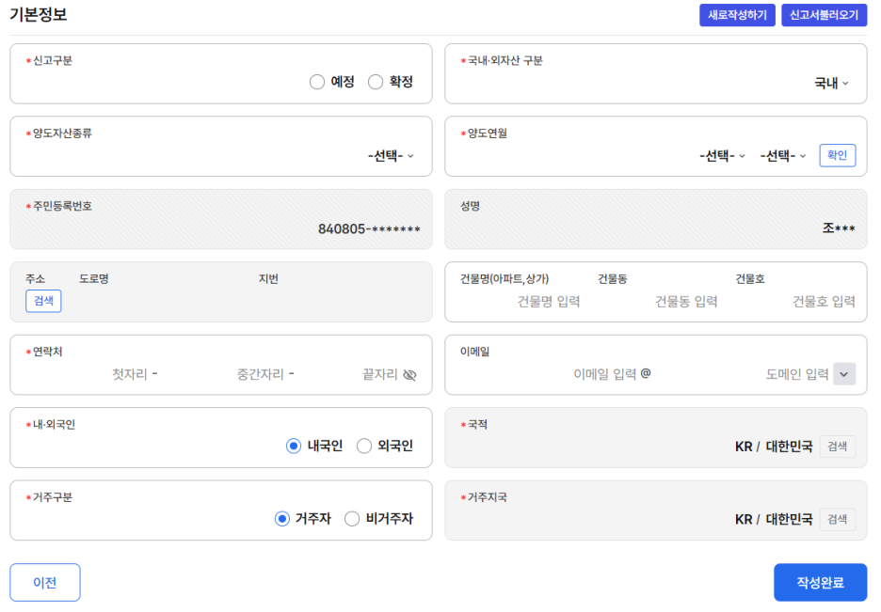Screen dimensions: 881x612
Task: Click the 작성완료 button
Action: pos(821,583)
